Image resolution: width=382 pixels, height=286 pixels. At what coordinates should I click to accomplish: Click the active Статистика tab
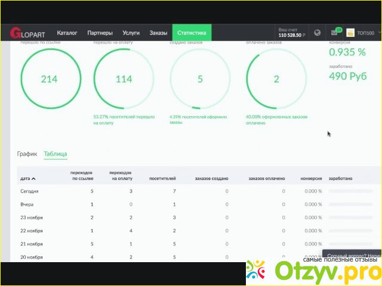[x=192, y=33]
